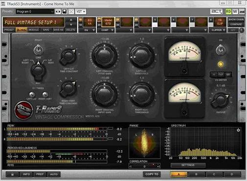This screenshot has height=181, width=247.
Task: Open the EQ module type dropdown
Action: [x=88, y=30]
